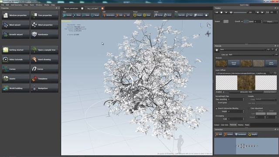
Task: Click the Season color swatch
Action: [x=226, y=21]
